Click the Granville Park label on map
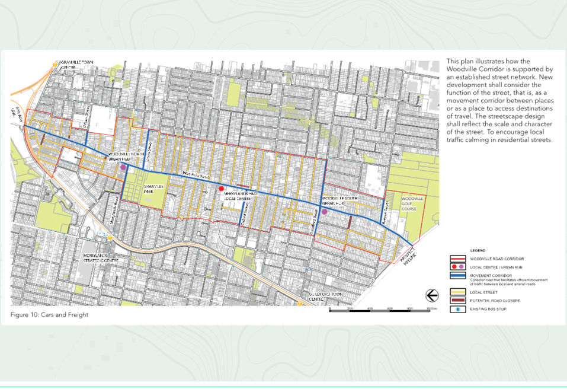 153,189
